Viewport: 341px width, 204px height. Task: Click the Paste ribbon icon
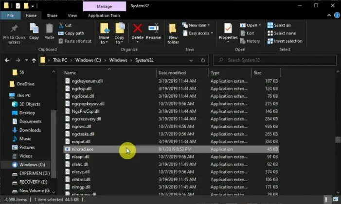(49, 29)
